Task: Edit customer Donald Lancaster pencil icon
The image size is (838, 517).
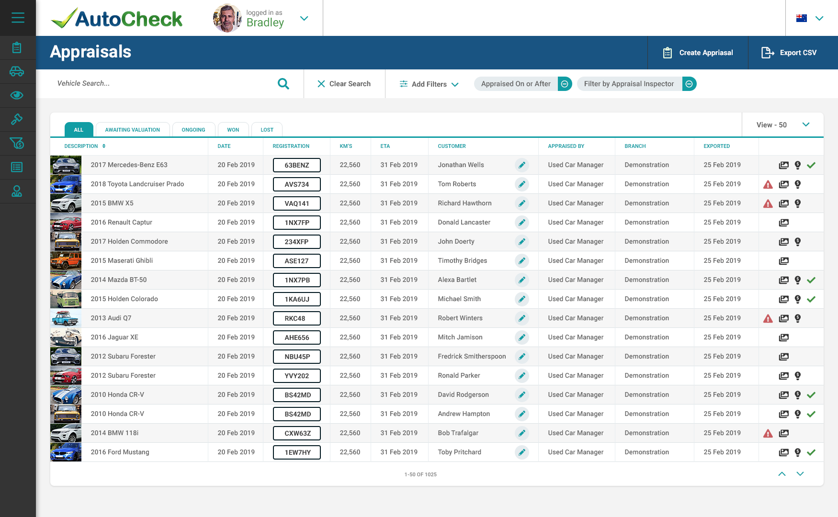Action: 522,223
